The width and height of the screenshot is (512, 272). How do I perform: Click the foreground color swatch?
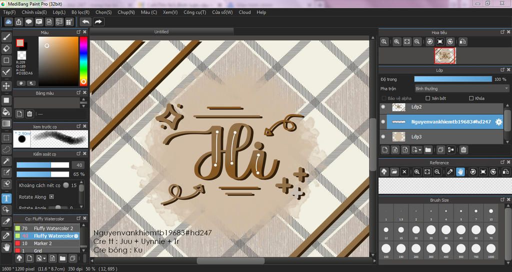[20, 43]
